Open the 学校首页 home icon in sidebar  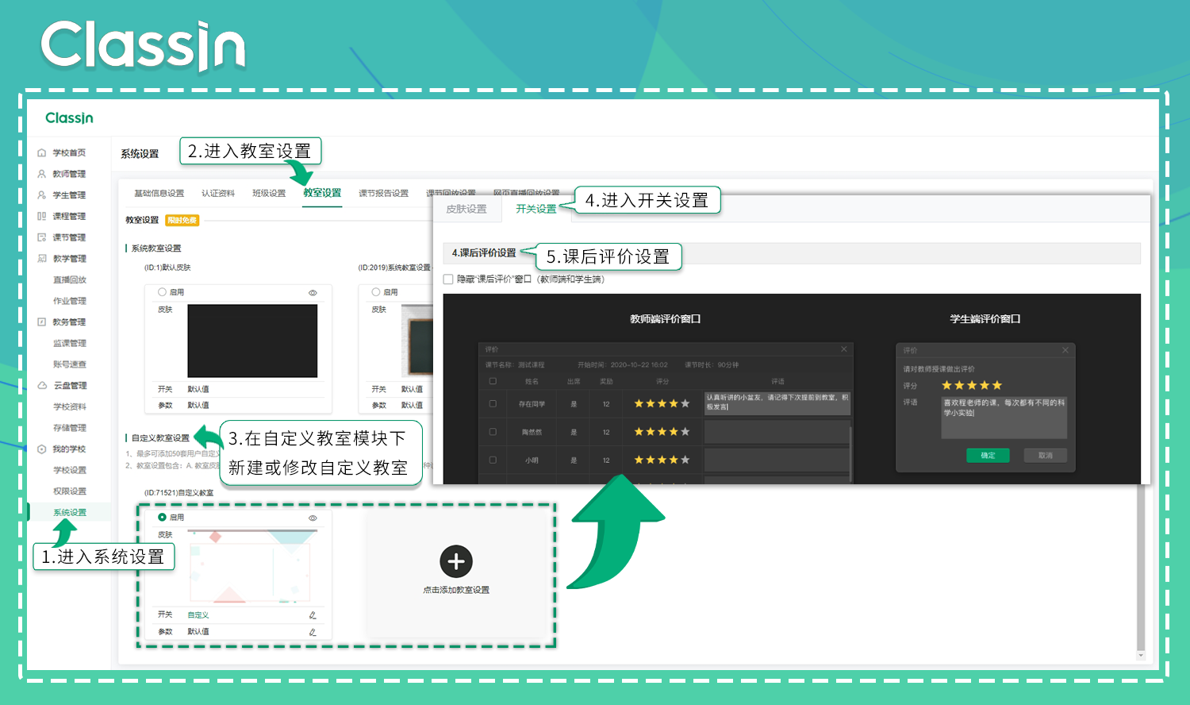point(42,152)
